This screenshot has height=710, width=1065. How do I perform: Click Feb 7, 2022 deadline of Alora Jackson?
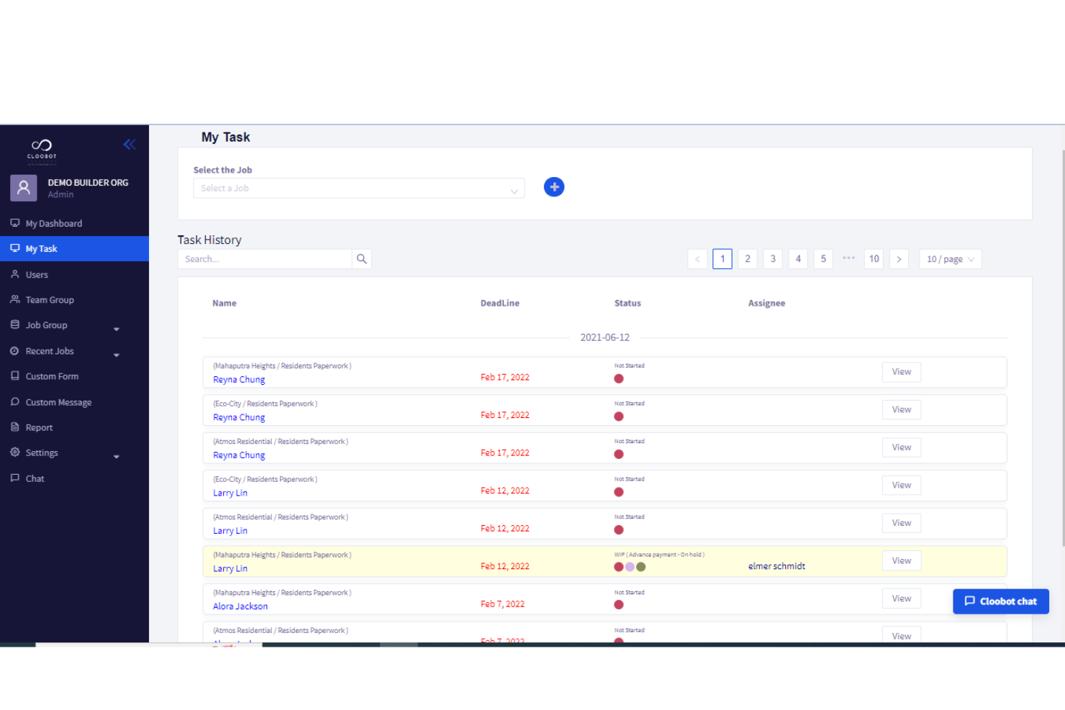(502, 604)
